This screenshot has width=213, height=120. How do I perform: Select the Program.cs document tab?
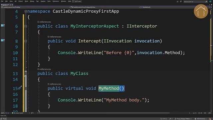coord(5,5)
